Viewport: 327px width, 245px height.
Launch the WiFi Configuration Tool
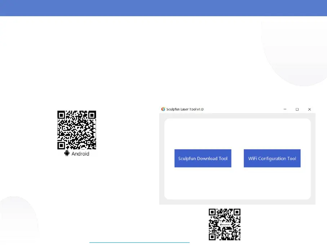click(272, 158)
